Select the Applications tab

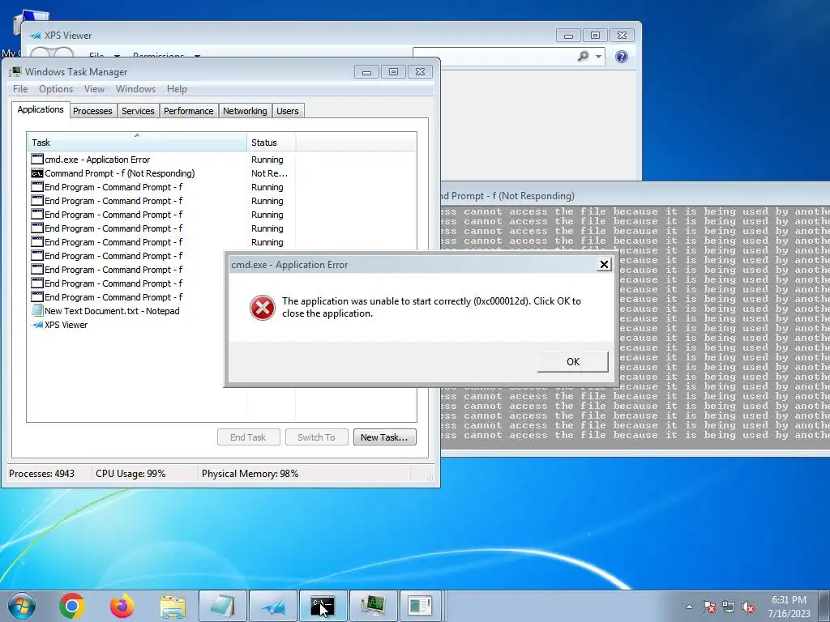(41, 109)
